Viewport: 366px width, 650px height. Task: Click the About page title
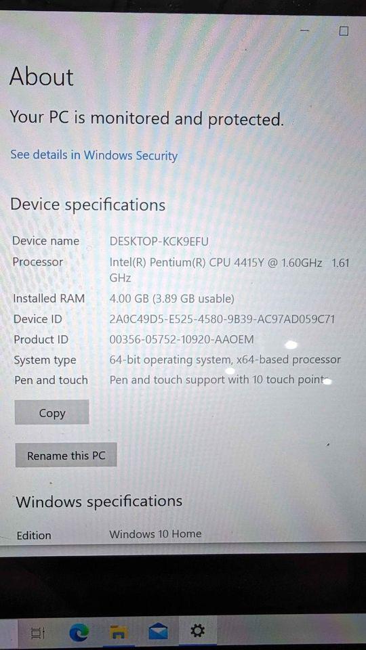tap(41, 77)
